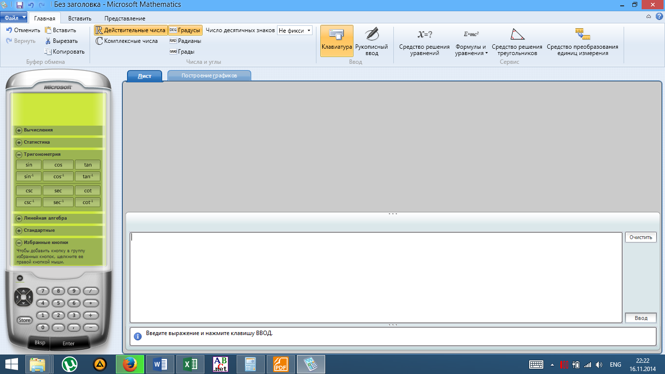665x374 pixels.
Task: Select the Лист worksheet tab
Action: coord(145,76)
